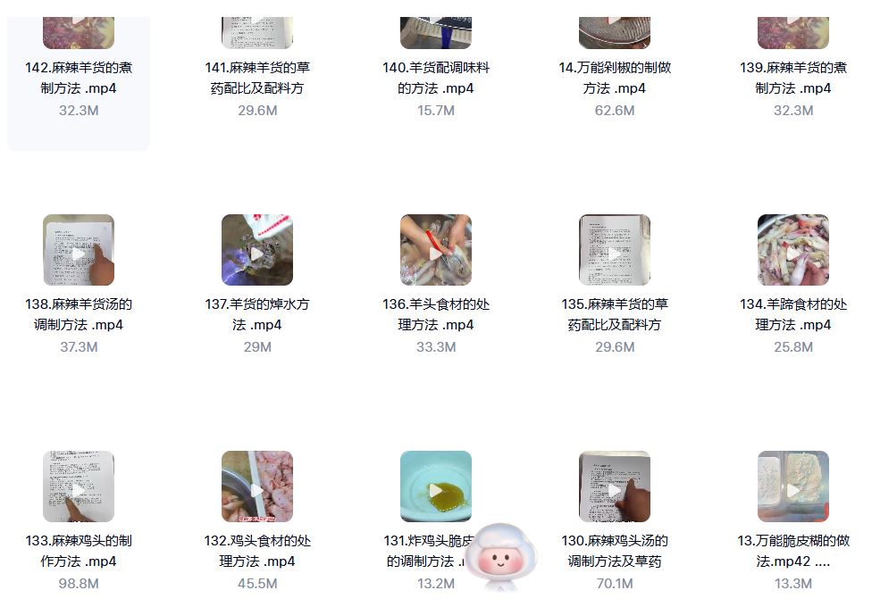
Task: Select file name 14.万能剁椒的制做方法.mp4
Action: tap(615, 78)
